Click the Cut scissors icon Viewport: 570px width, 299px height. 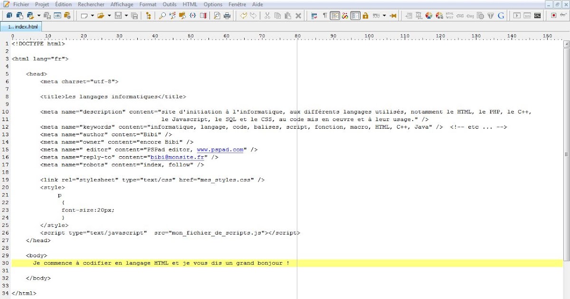[x=267, y=16]
